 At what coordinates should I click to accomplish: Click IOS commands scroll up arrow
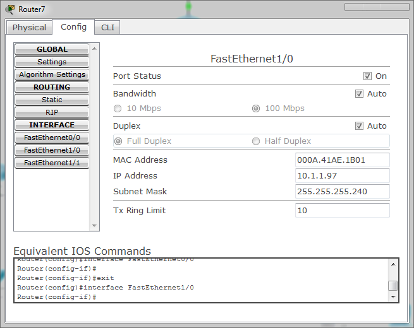[393, 264]
